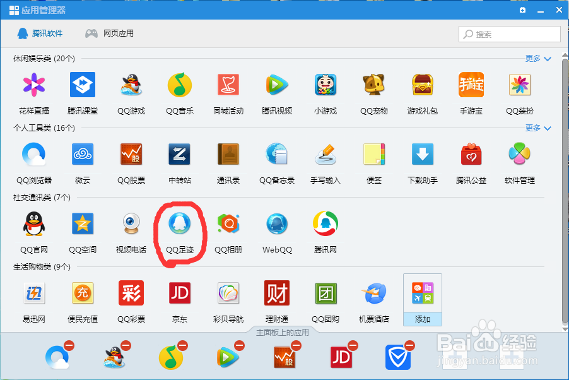The width and height of the screenshot is (569, 380).
Task: Launch the 手写输入 handwriting tool
Action: [325, 154]
